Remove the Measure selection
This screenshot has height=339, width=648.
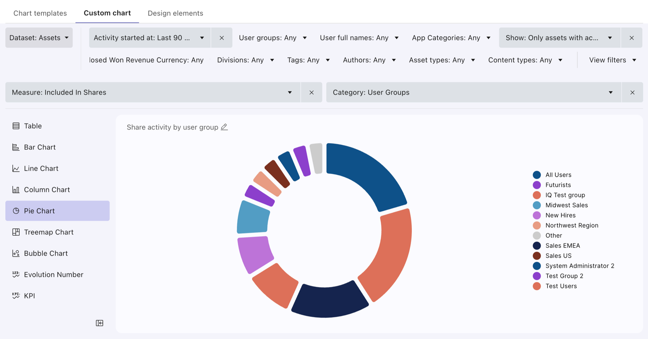pos(311,92)
